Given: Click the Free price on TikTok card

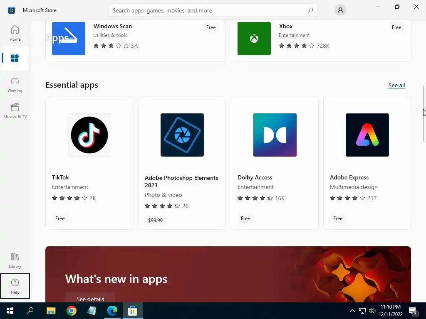Looking at the screenshot, I should [x=60, y=218].
